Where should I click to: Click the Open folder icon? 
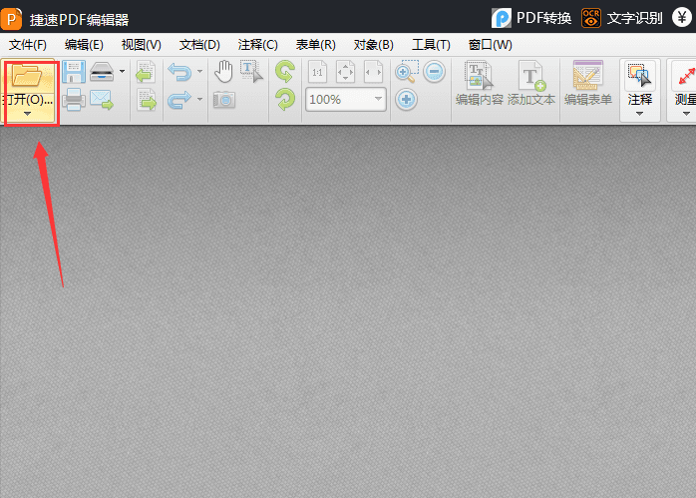(x=30, y=76)
